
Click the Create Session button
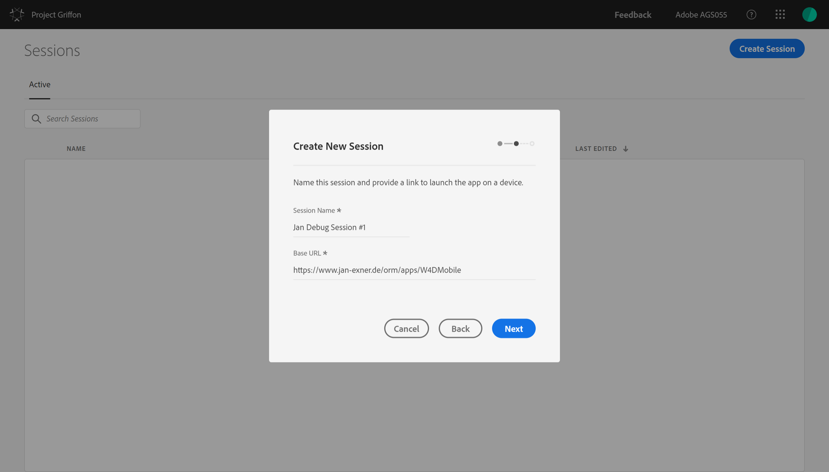(767, 48)
